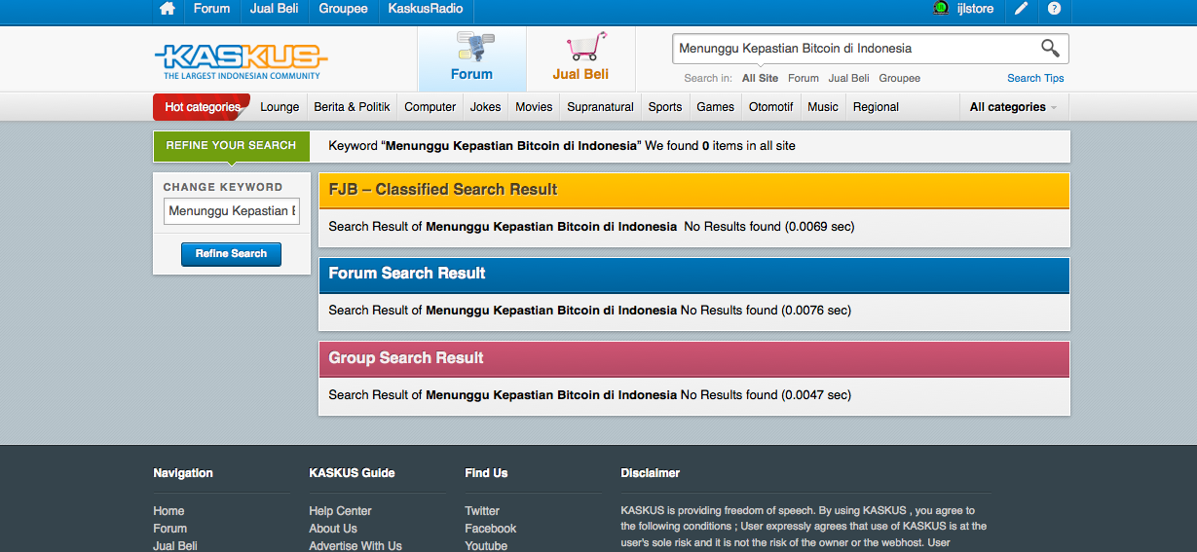
Task: Expand the All categories dropdown
Action: coord(1013,107)
